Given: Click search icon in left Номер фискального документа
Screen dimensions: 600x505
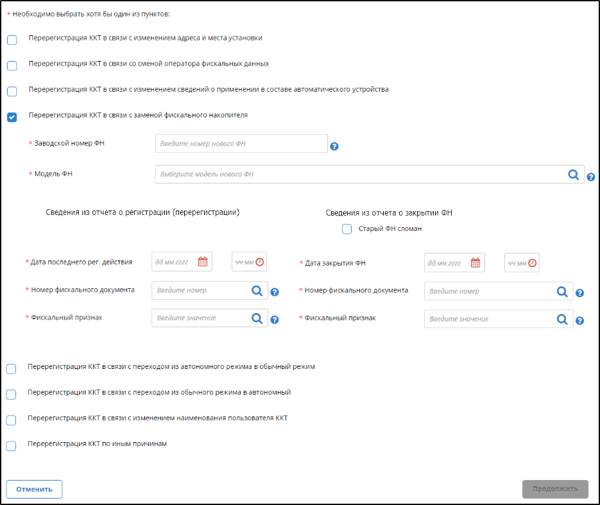Looking at the screenshot, I should click(x=257, y=291).
